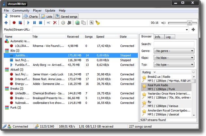Image resolution: width=206 pixels, height=136 pixels.
Task: Focus the Playlist/Stream-URL input field
Action: pos(109,30)
